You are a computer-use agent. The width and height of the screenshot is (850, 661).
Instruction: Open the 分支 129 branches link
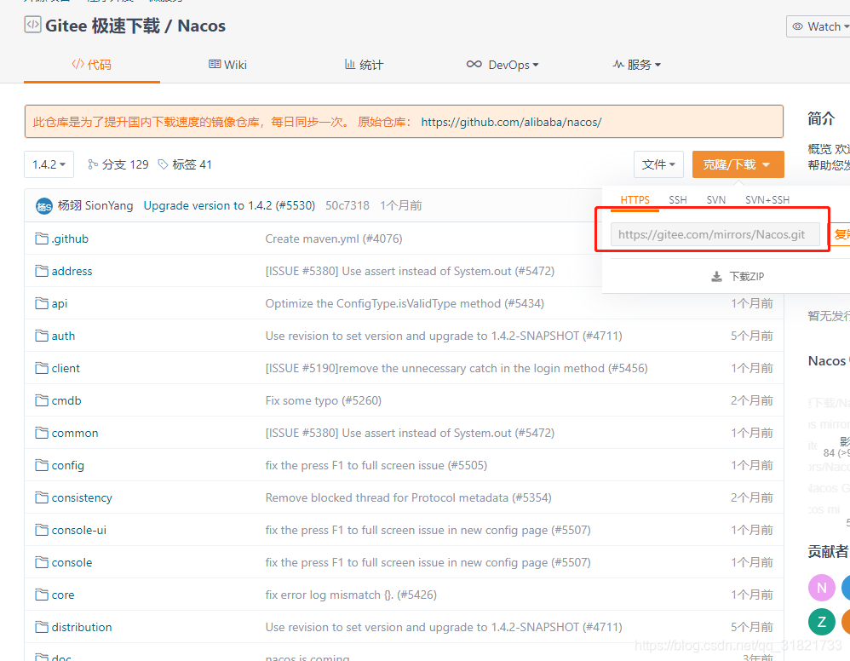118,164
